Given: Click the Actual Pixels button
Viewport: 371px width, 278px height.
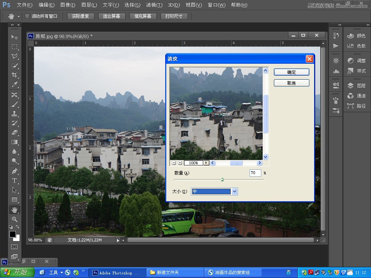Looking at the screenshot, I should coord(80,16).
